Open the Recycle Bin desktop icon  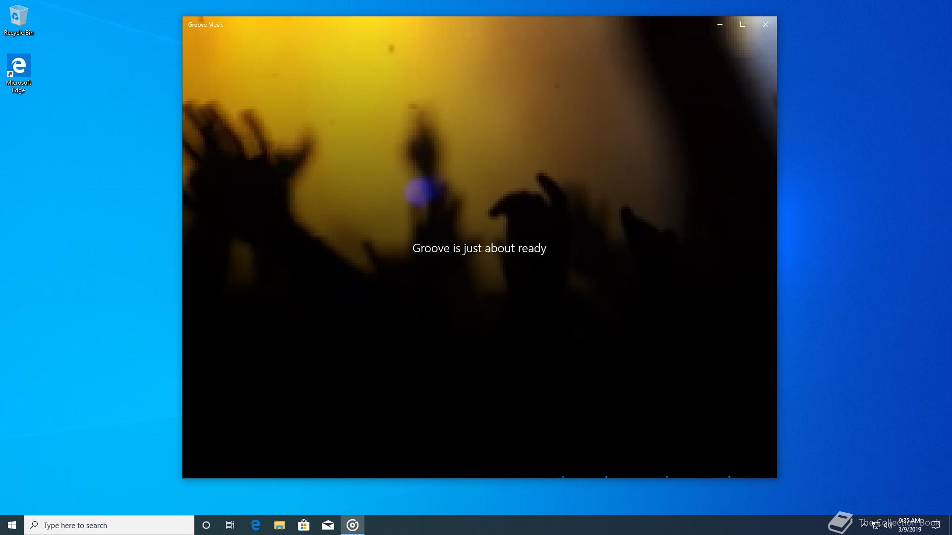(x=19, y=21)
